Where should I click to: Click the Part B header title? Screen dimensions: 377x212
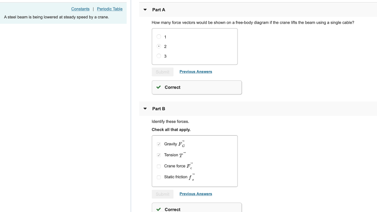pos(159,109)
